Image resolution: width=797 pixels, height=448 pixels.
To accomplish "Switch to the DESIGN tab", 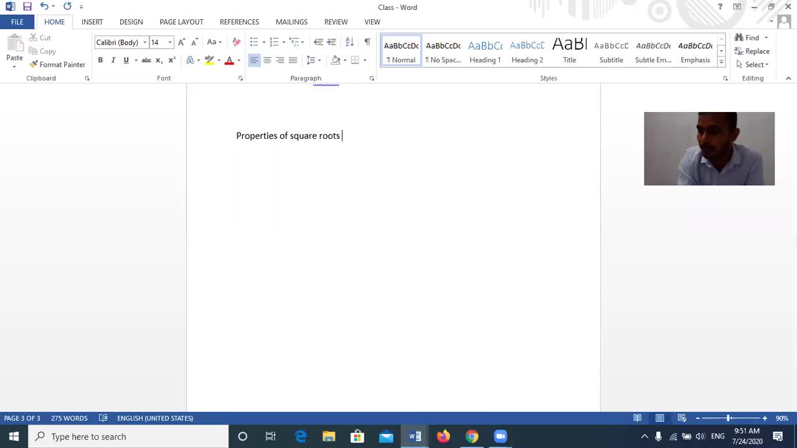I will click(x=131, y=22).
